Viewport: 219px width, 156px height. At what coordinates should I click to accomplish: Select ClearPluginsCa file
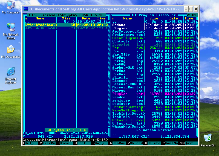point(154,38)
